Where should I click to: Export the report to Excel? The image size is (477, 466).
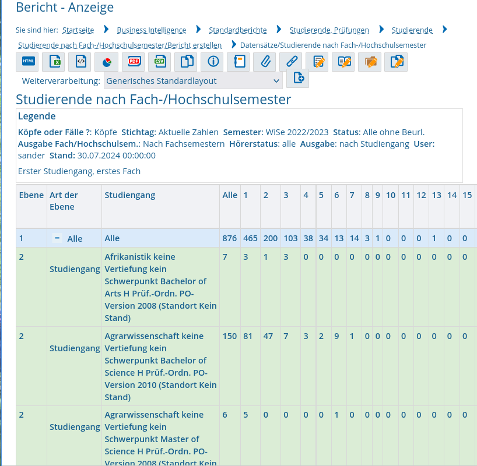(x=54, y=62)
